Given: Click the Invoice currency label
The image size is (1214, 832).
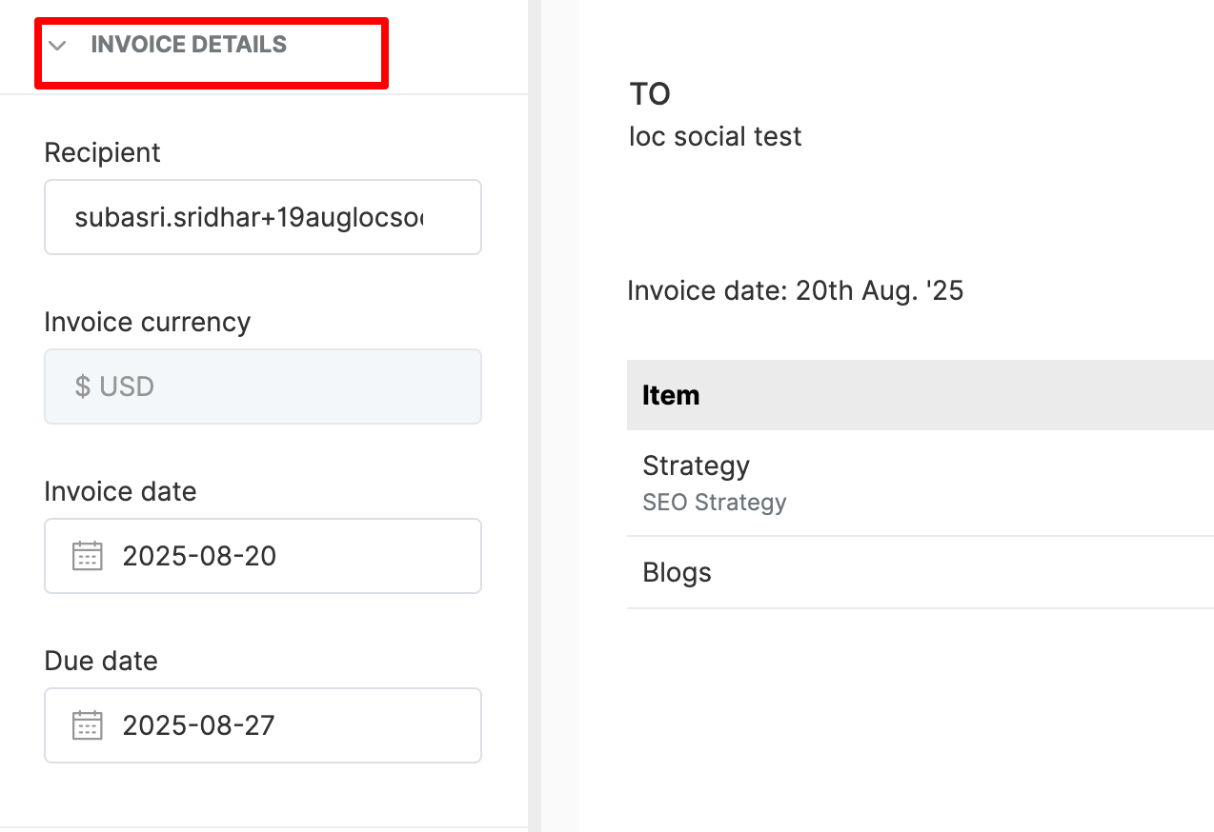Looking at the screenshot, I should 147,322.
